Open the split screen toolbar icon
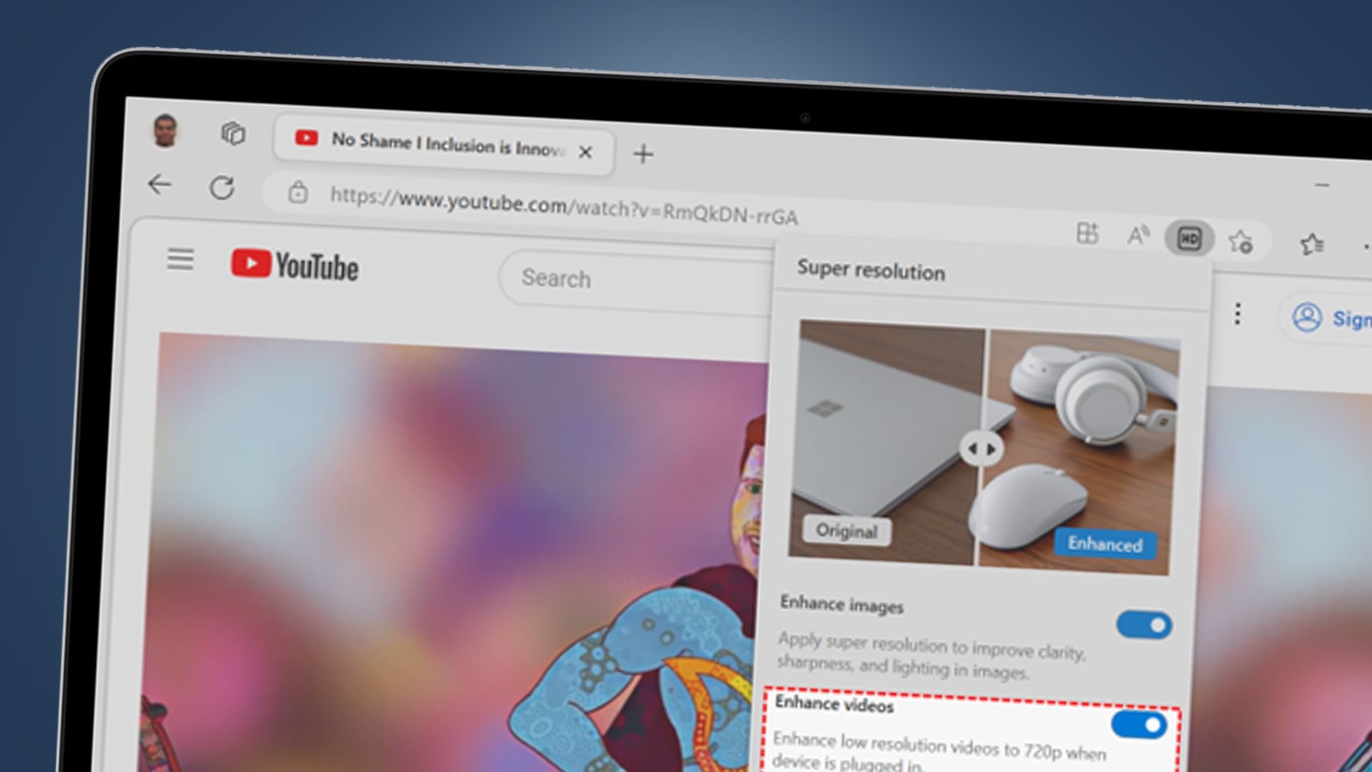 pos(1087,234)
